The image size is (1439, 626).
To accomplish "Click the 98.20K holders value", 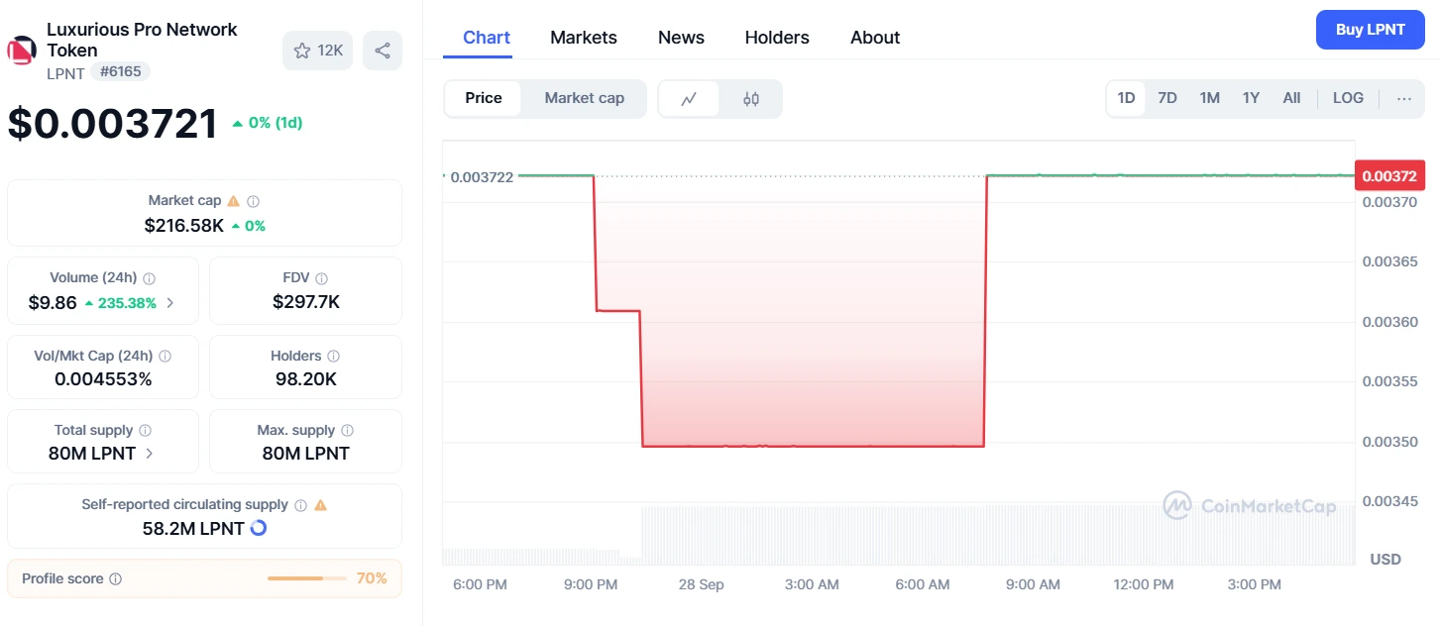I will click(x=306, y=379).
